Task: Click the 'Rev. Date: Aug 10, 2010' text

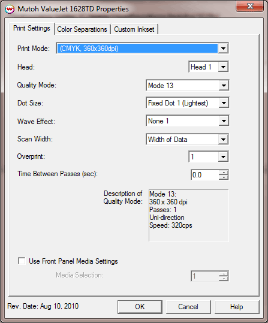Action: [43, 306]
